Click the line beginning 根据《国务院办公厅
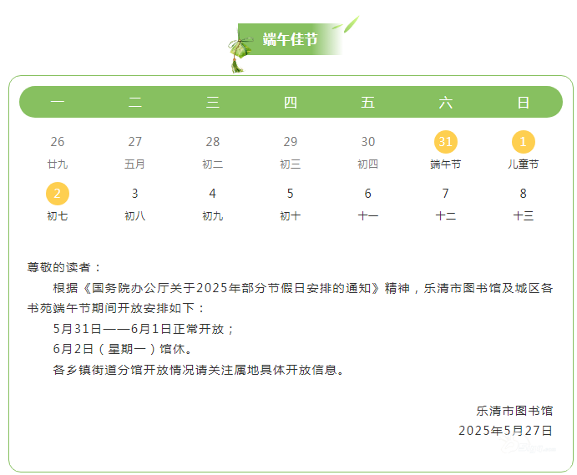This screenshot has width=577, height=475. 303,288
